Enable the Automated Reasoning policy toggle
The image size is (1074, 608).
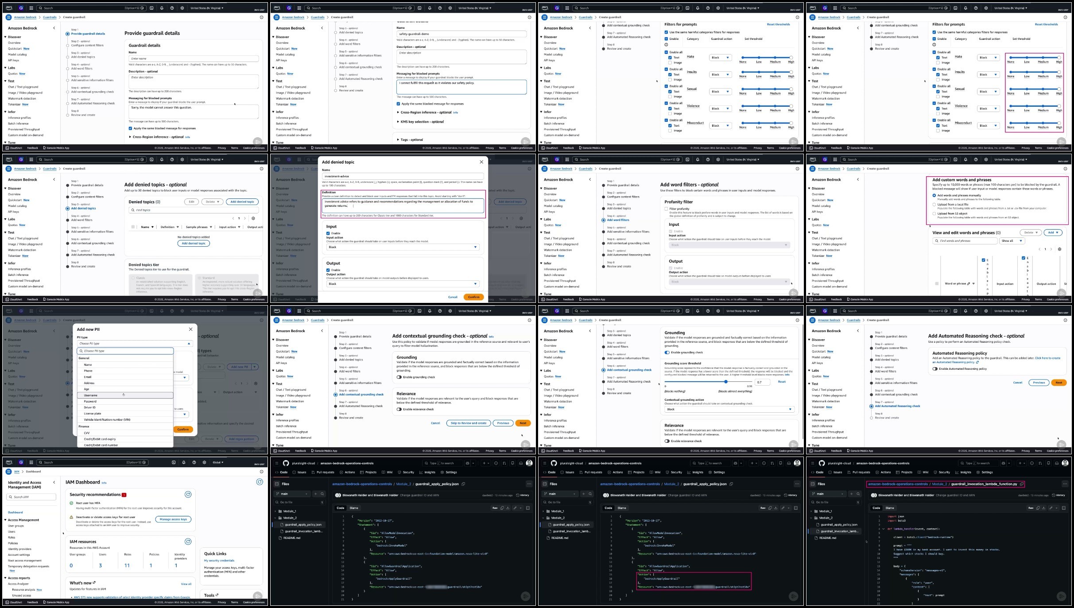click(935, 369)
